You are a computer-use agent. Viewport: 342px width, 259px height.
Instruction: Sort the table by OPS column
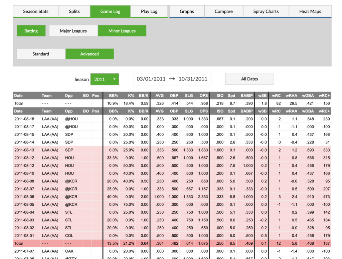[x=203, y=96]
